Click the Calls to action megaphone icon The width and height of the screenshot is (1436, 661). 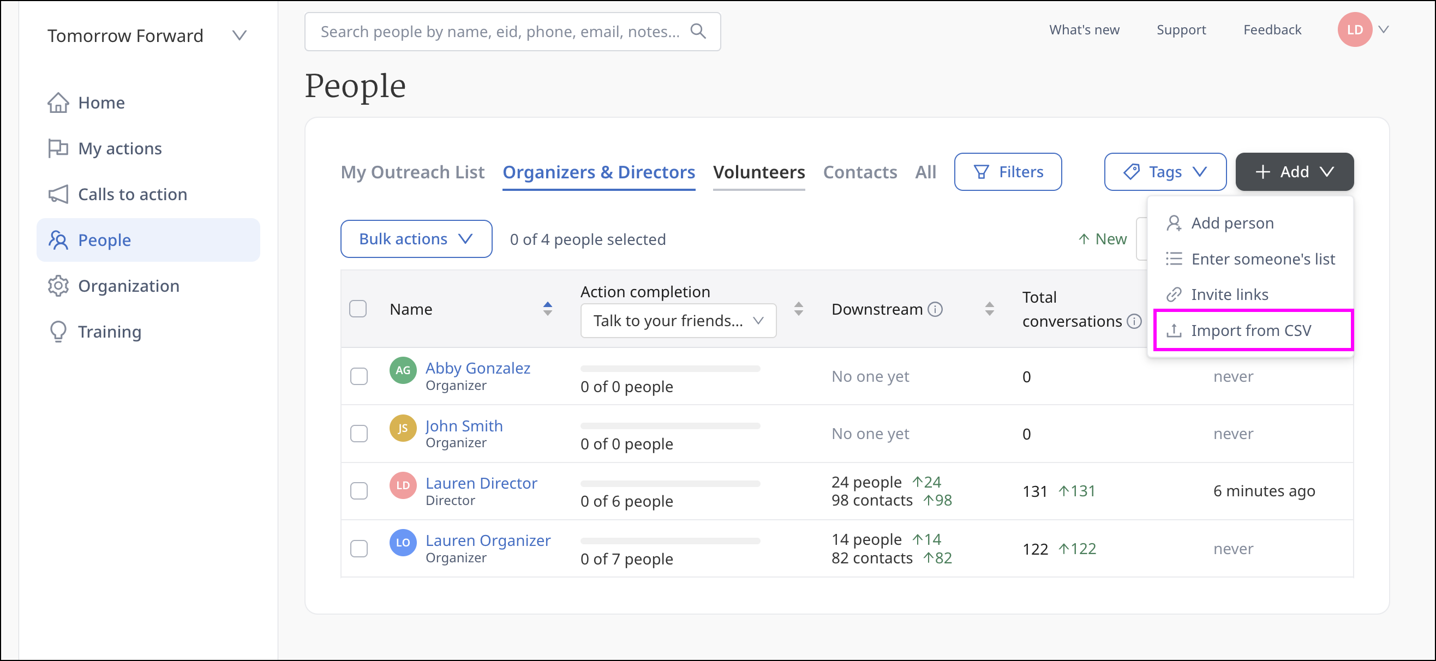pos(58,194)
